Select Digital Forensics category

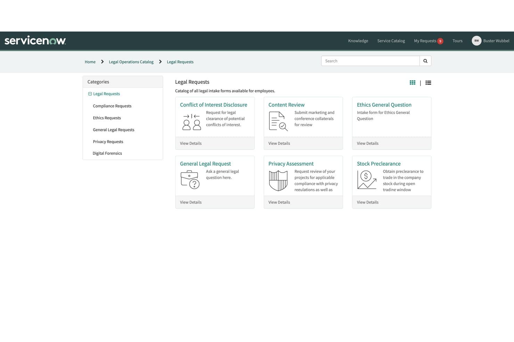(x=107, y=153)
